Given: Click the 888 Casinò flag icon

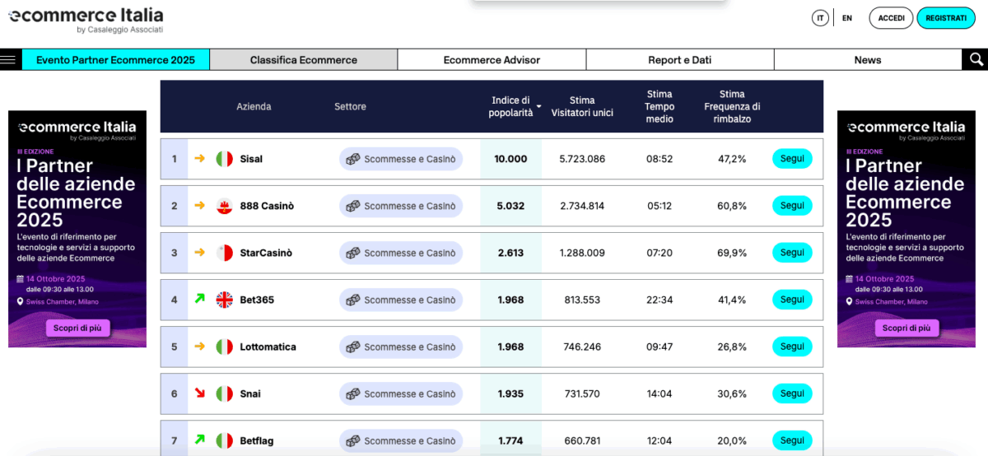Looking at the screenshot, I should [224, 206].
